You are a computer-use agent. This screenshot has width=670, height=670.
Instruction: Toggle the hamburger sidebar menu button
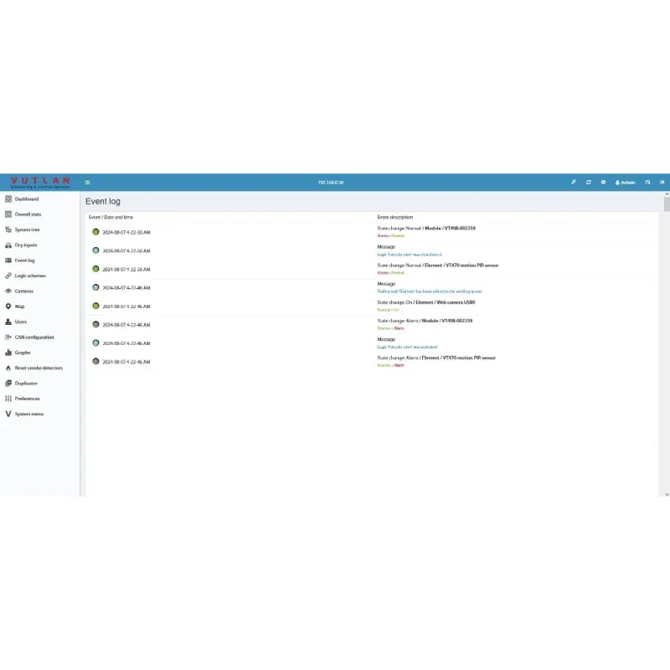[87, 182]
